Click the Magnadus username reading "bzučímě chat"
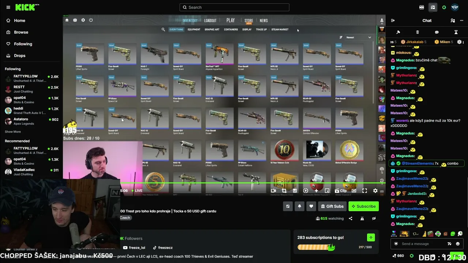The width and height of the screenshot is (468, 263). click(x=405, y=60)
